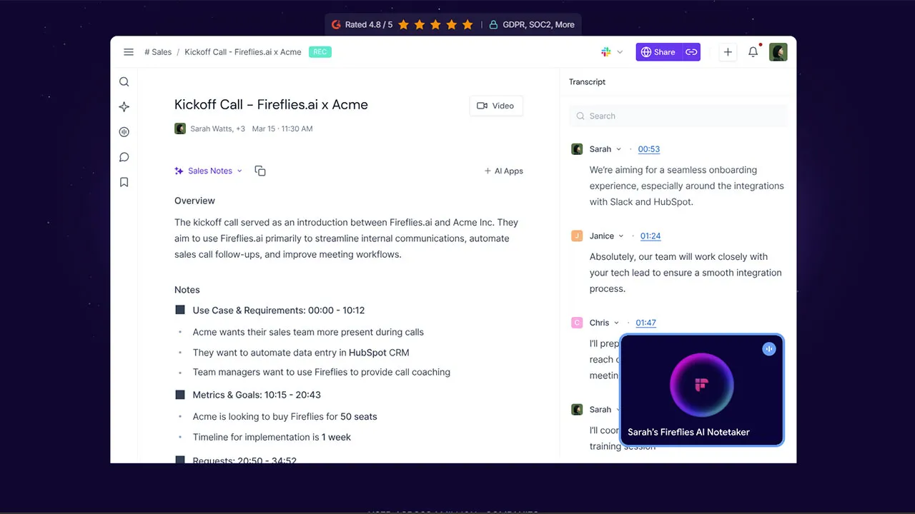Copy the meeting link via the link icon

tap(691, 52)
